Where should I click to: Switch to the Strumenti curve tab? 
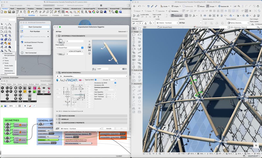77,9
